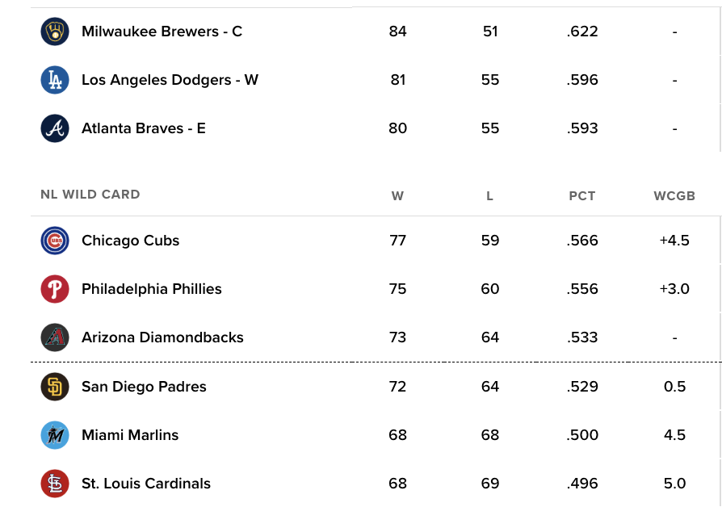This screenshot has width=722, height=507.
Task: Select the Miami Marlins logo icon
Action: [x=55, y=434]
